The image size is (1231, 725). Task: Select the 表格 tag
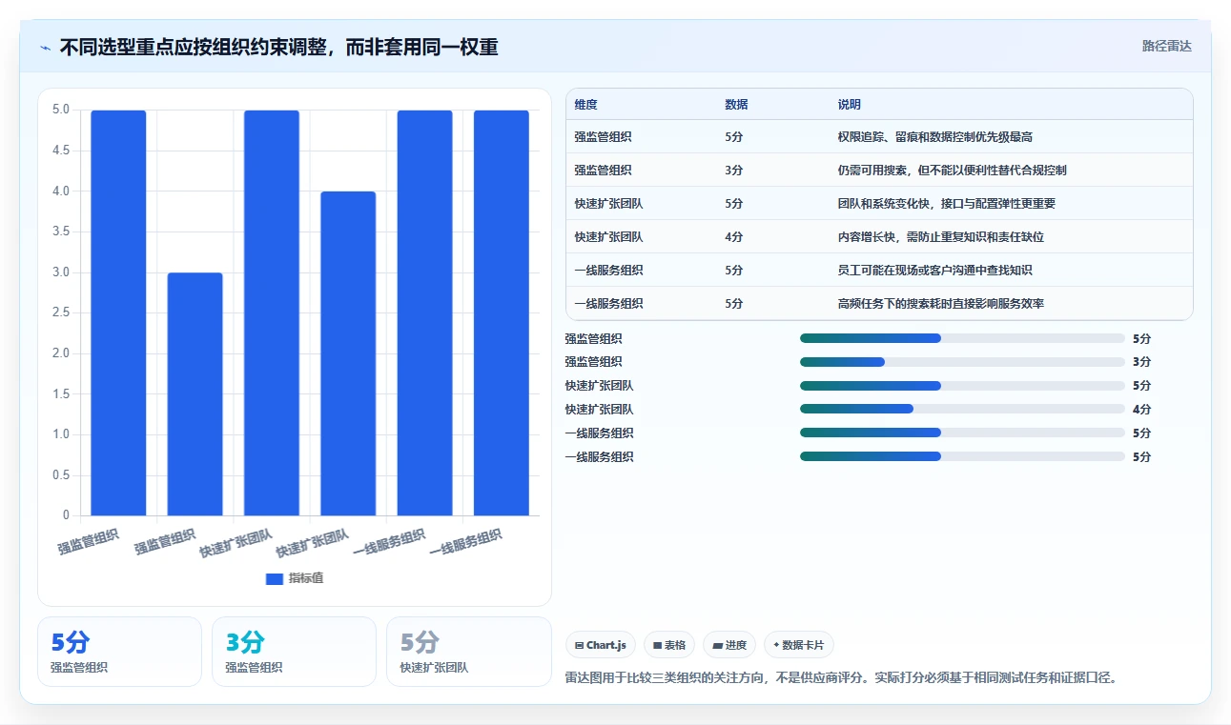tap(669, 645)
